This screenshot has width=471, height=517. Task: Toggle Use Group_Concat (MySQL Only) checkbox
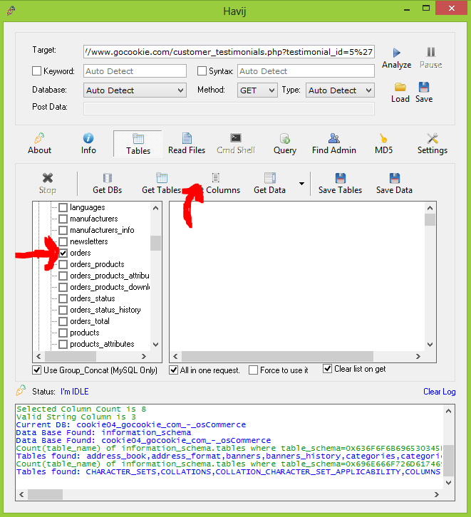pos(36,370)
